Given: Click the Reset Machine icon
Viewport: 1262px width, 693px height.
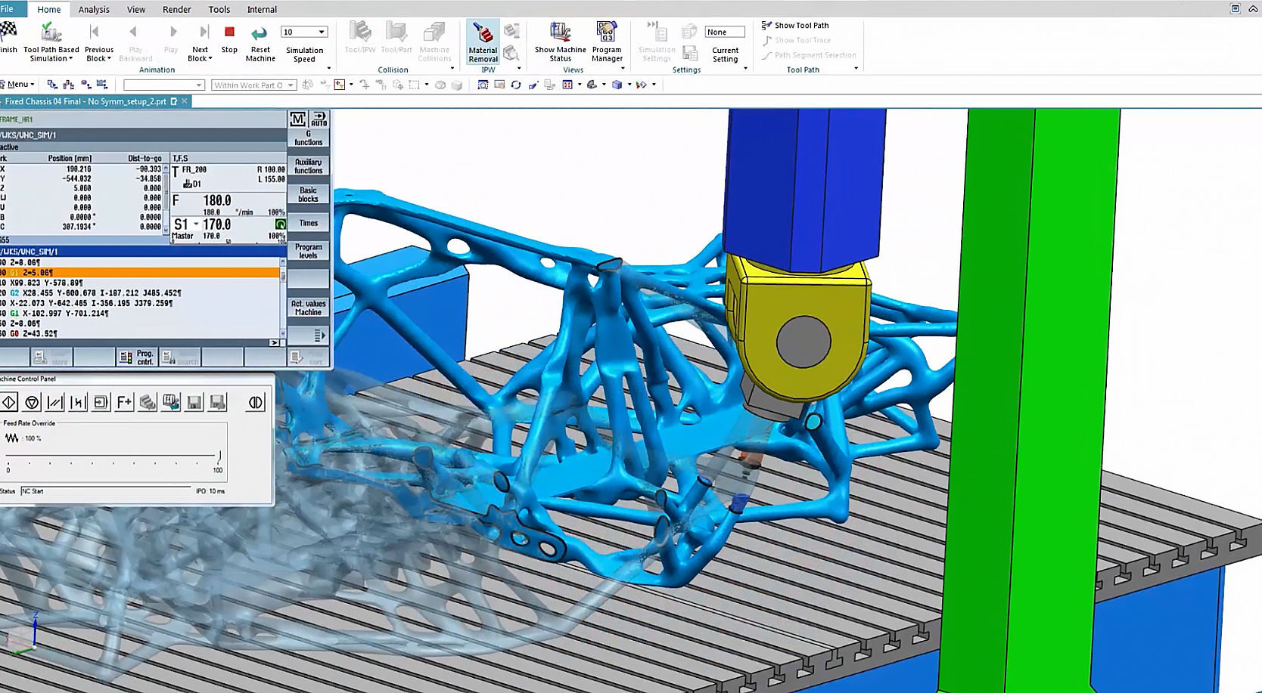Looking at the screenshot, I should pos(260,33).
